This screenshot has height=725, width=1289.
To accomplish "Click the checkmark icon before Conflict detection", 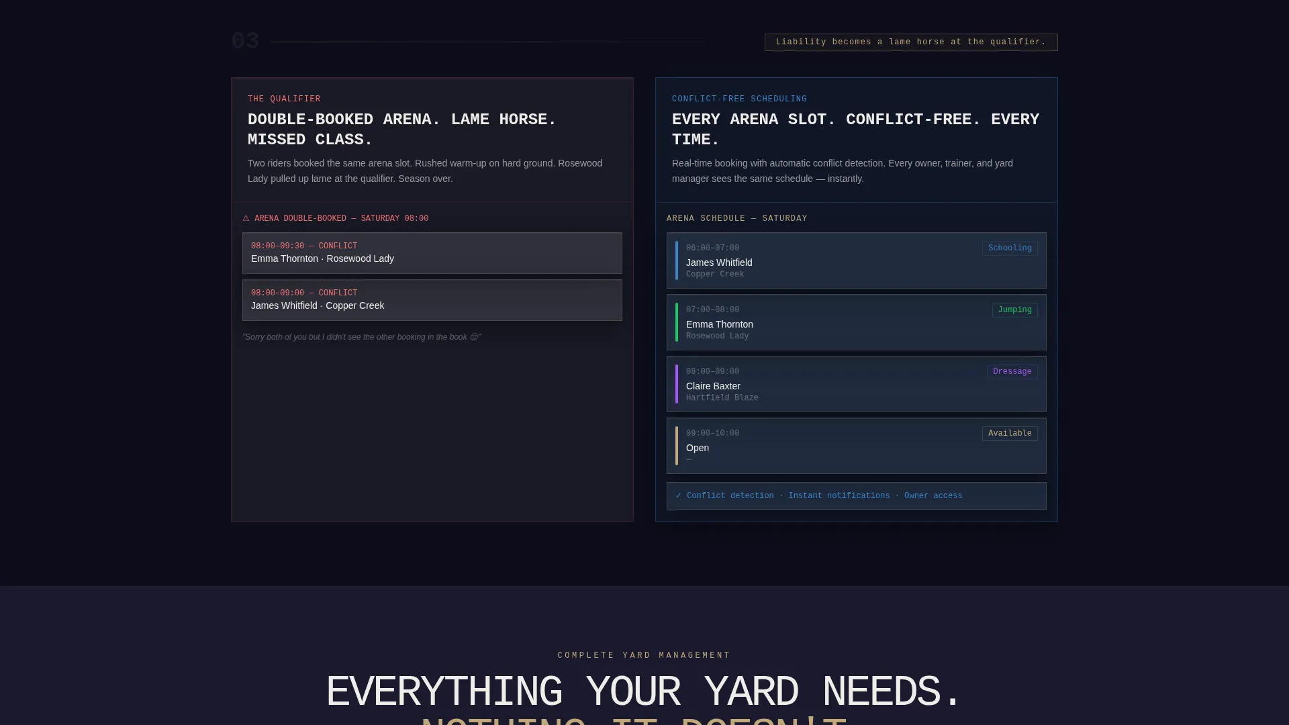I will click(x=679, y=495).
